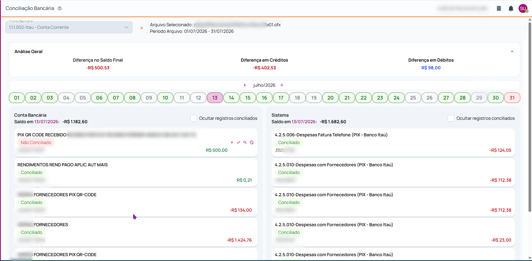Click the help icon beside Conciliação Bancária
The image size is (532, 261).
60,9
